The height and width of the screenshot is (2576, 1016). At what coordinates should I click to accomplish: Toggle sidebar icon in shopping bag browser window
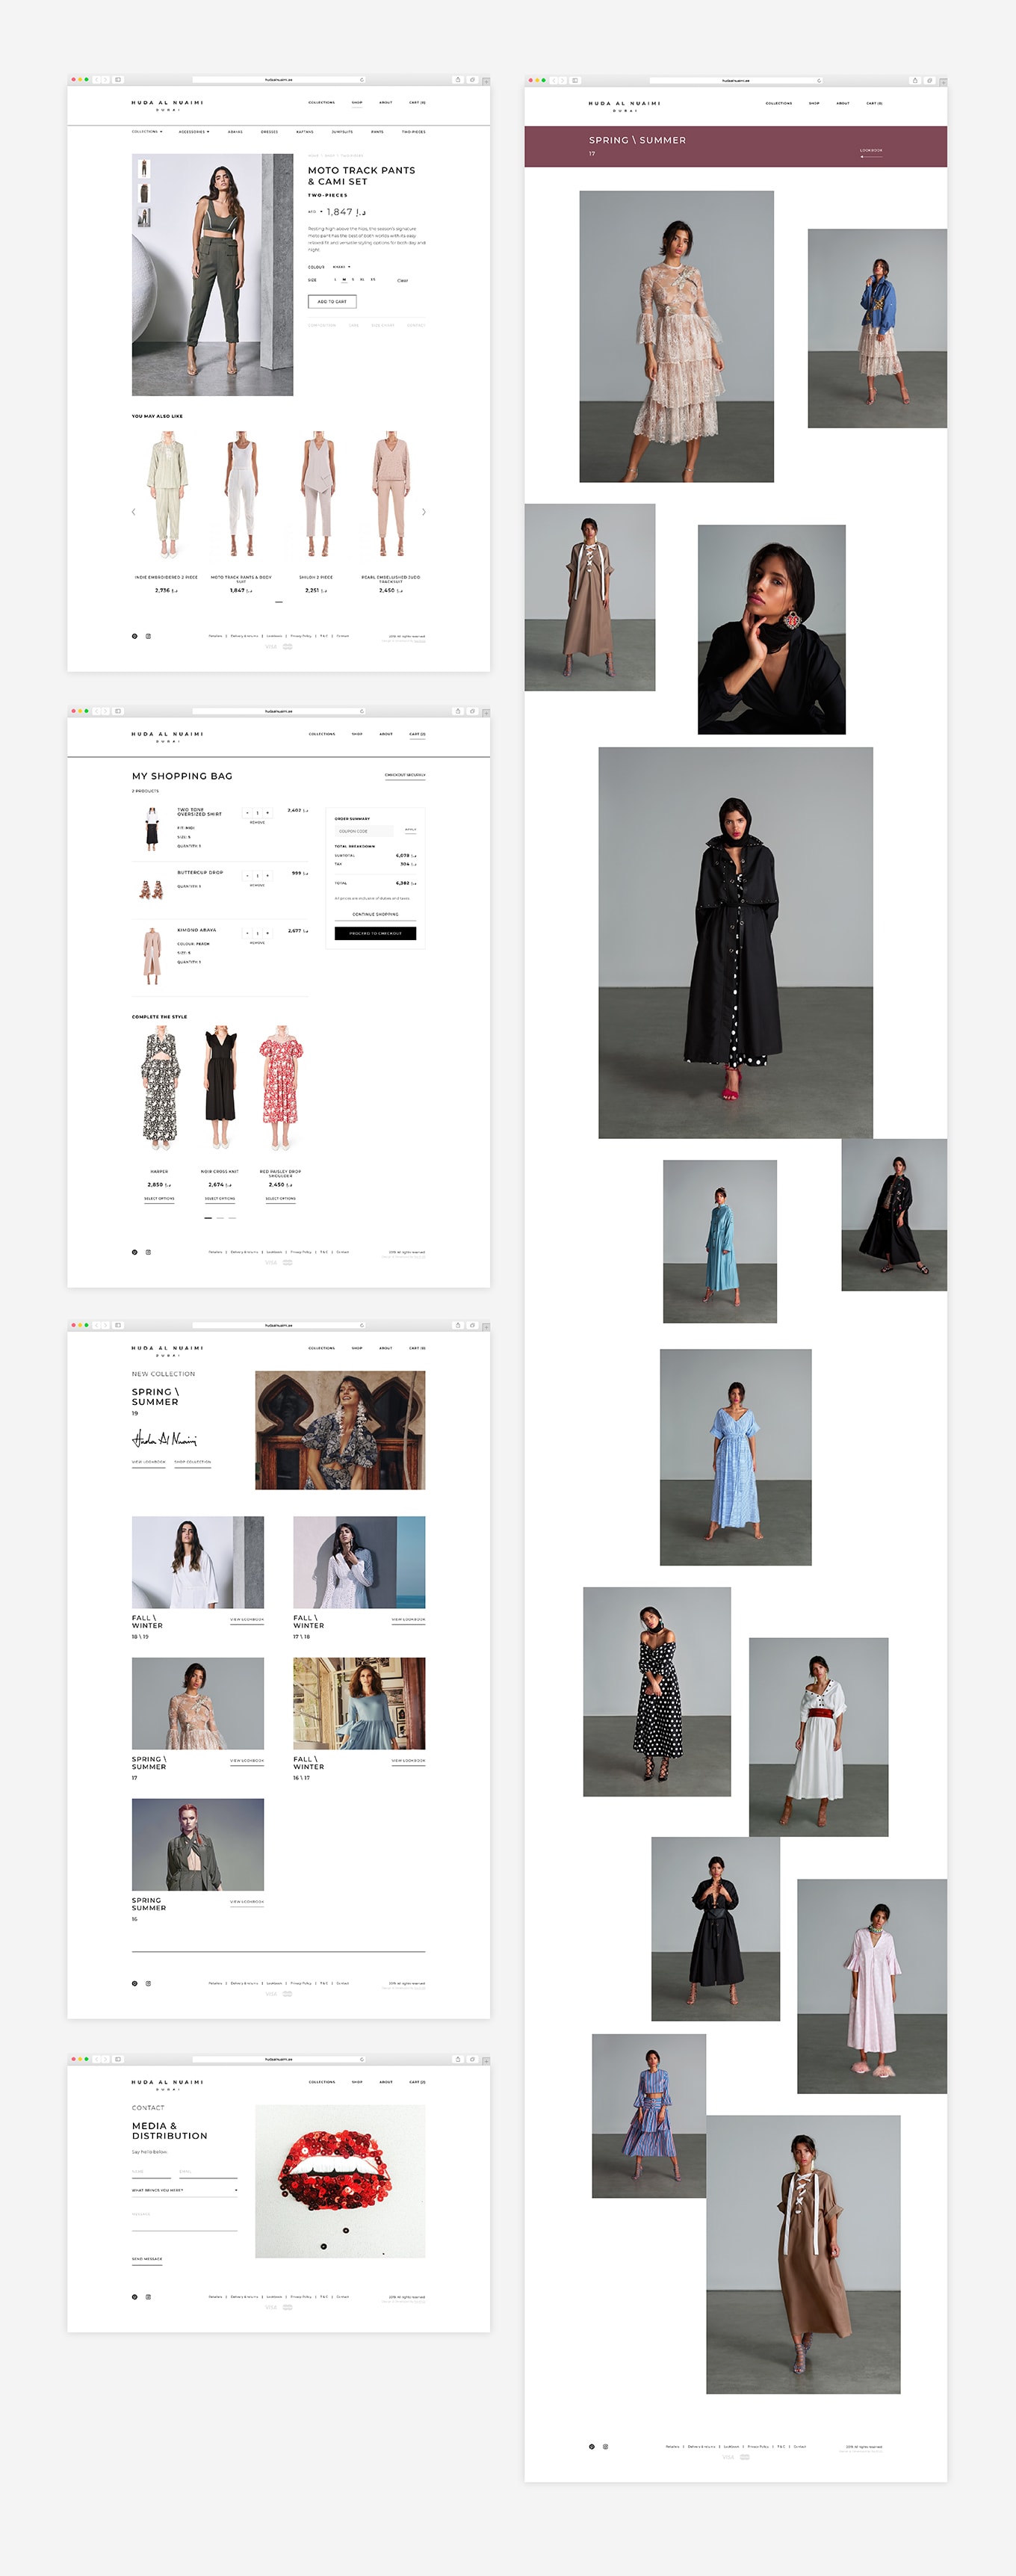[118, 711]
